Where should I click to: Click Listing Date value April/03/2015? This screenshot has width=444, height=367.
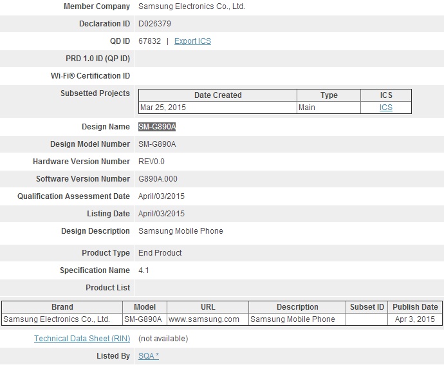[162, 214]
